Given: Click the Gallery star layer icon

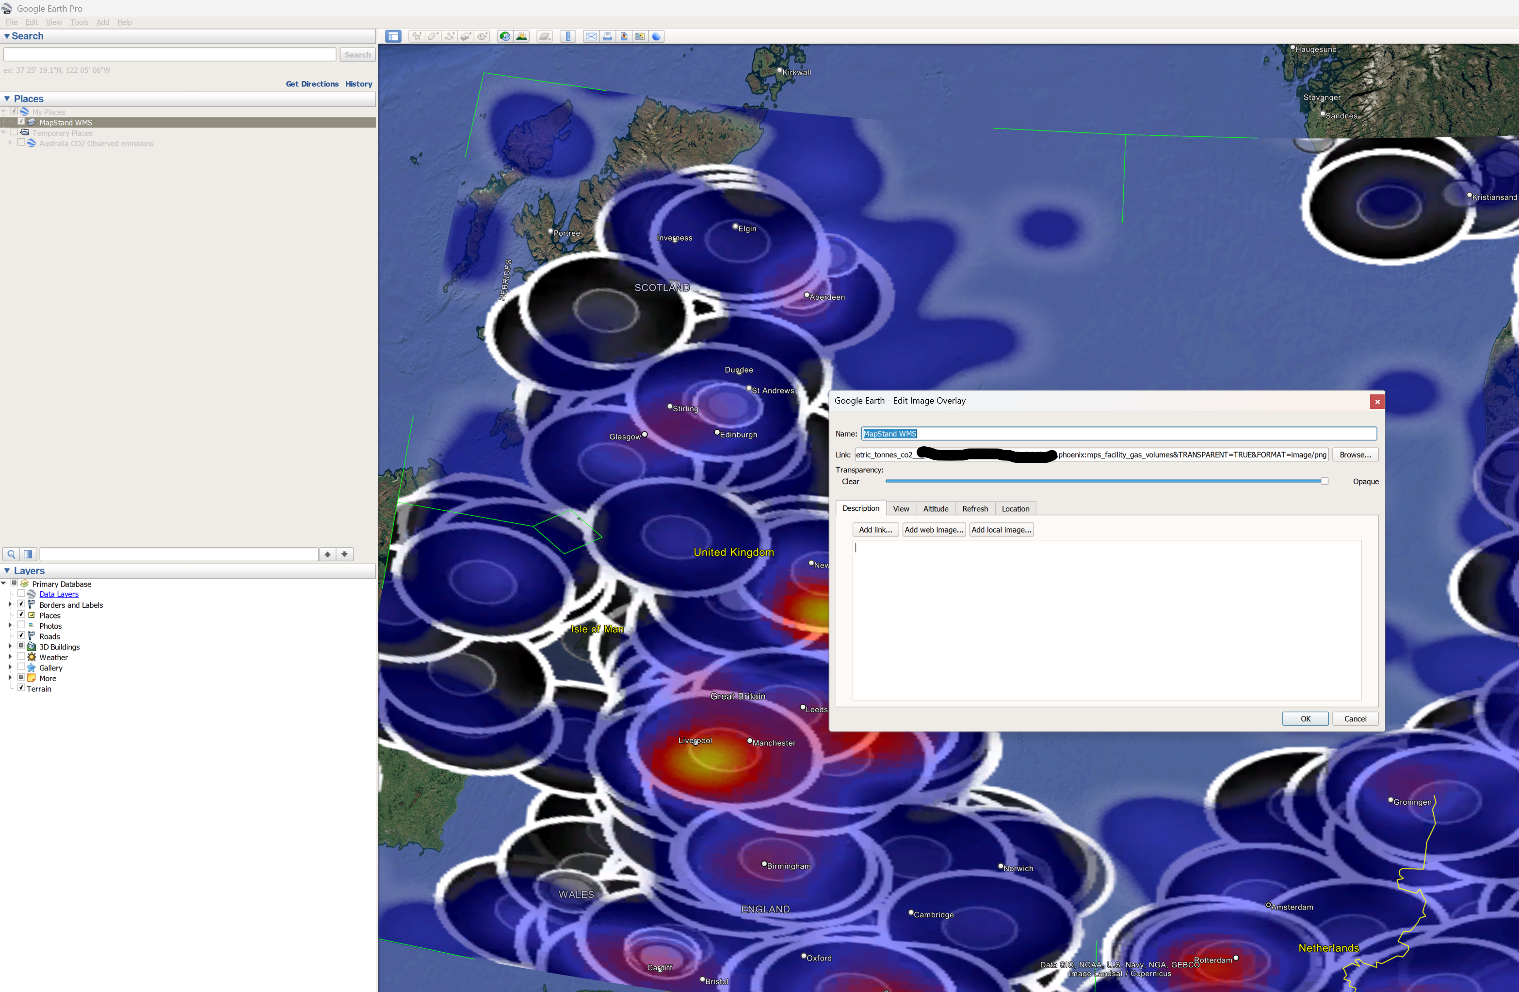Looking at the screenshot, I should click(31, 667).
